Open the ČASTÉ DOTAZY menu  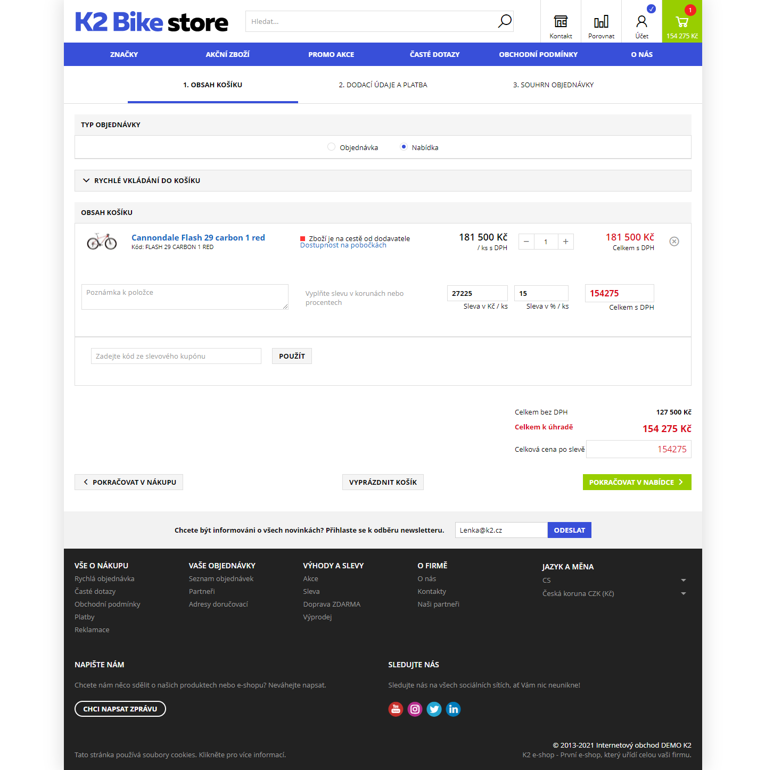(x=434, y=54)
